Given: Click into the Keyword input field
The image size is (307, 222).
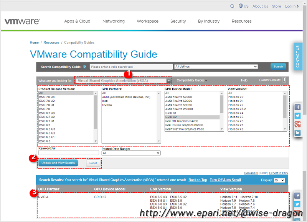Looking at the screenshot, I should (69, 152).
